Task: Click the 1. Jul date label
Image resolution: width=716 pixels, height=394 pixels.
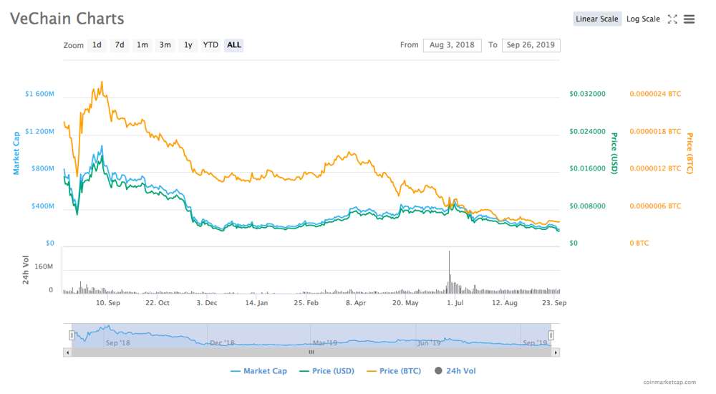Action: click(455, 302)
